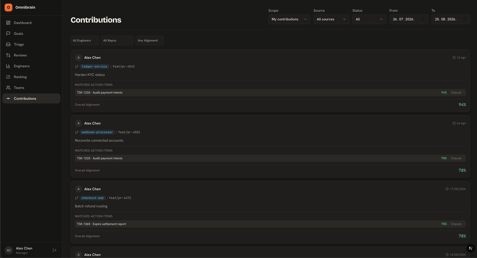This screenshot has height=258, width=477.
Task: Click the Triage inbox icon
Action: tap(8, 45)
